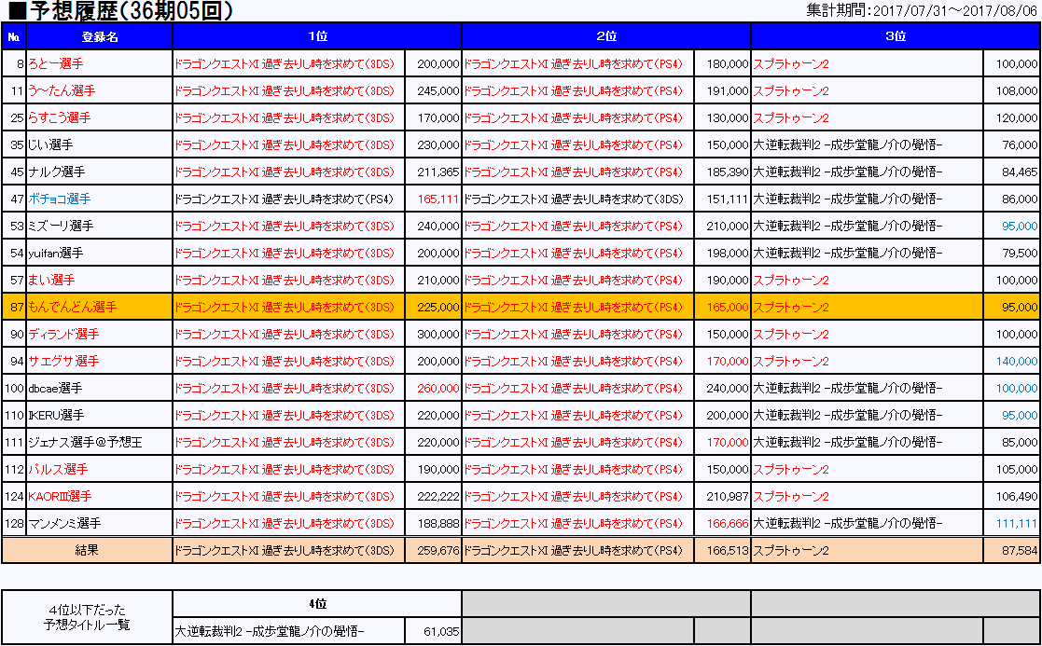
Task: Click the 4位以下だった予想タイトル一覧 label
Action: 87,617
